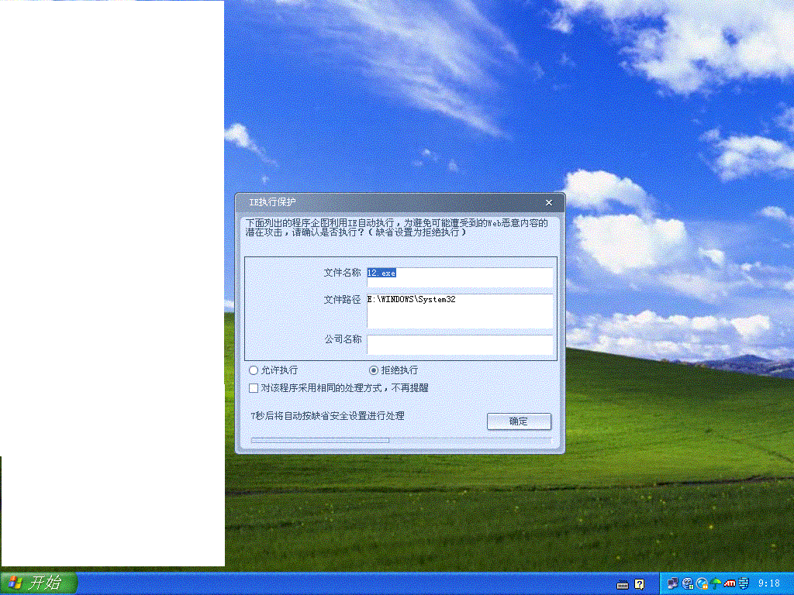Viewport: 794px width, 595px height.
Task: Click the 9:18 system clock
Action: (768, 583)
